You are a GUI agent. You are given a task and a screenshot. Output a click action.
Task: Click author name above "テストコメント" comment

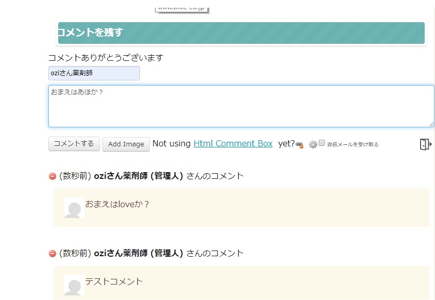point(138,253)
